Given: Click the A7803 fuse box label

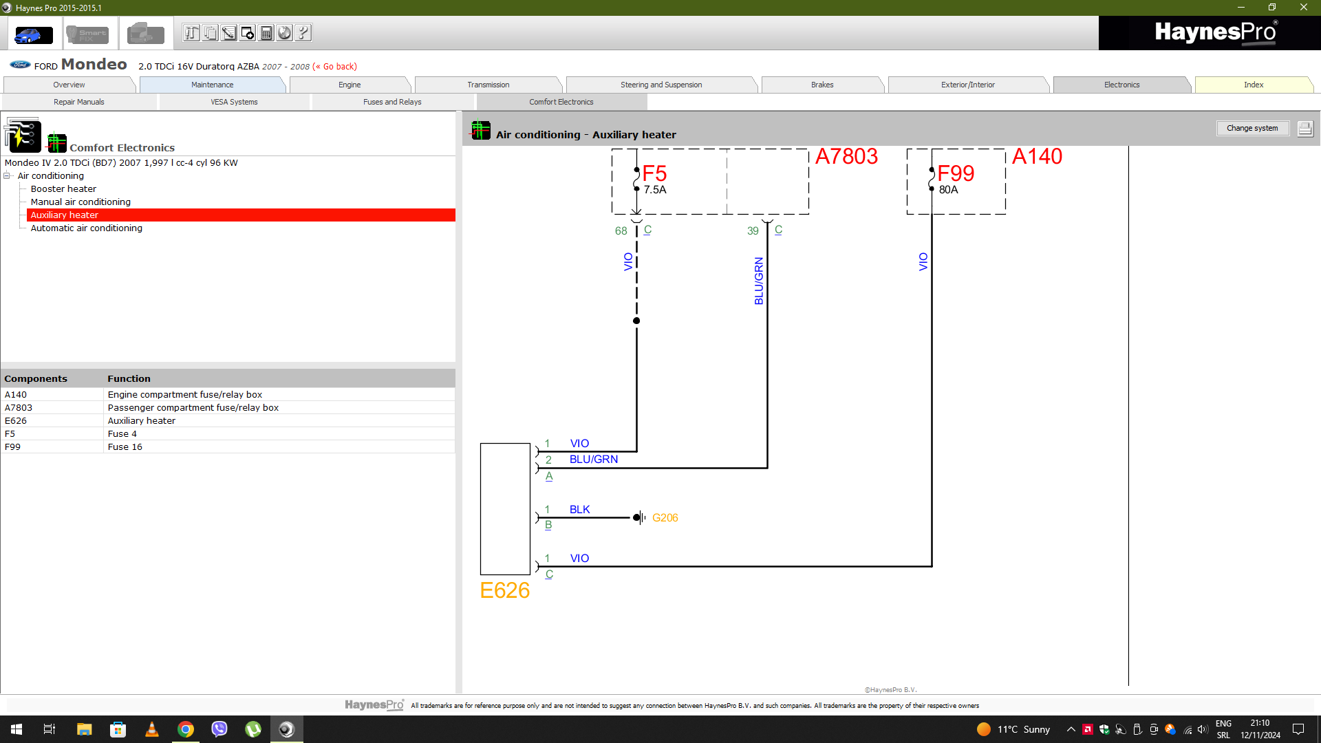Looking at the screenshot, I should pos(846,156).
